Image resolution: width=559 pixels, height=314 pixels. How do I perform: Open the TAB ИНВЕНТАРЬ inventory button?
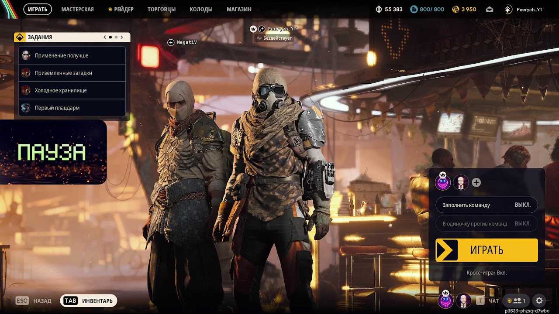click(89, 301)
